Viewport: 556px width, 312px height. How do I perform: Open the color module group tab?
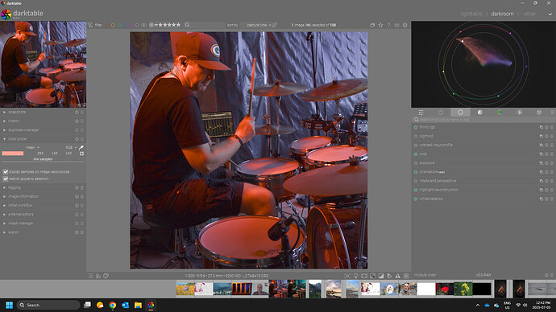coord(500,112)
